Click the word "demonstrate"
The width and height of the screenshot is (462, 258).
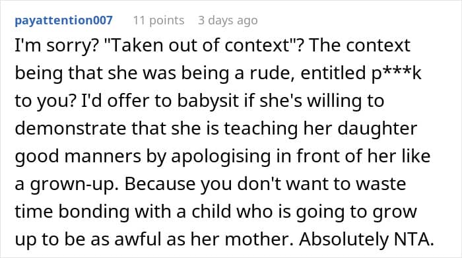(71, 129)
